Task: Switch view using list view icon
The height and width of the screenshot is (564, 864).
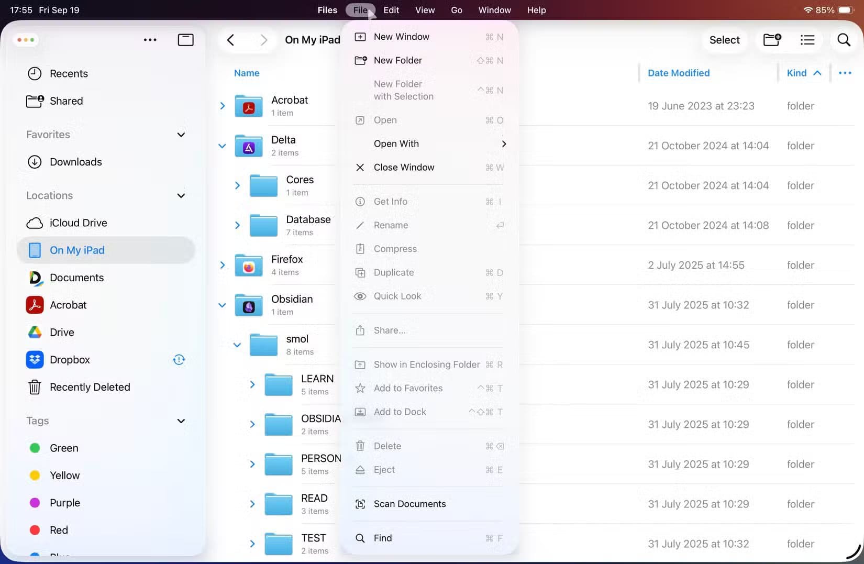Action: pos(807,40)
